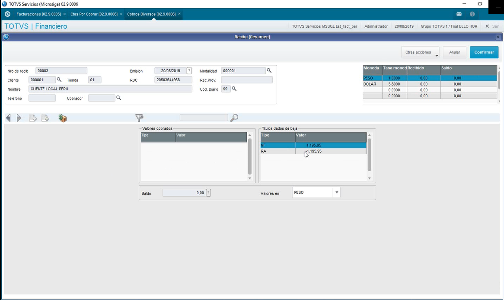Click the TOTVS home icon in tab bar

[8, 14]
